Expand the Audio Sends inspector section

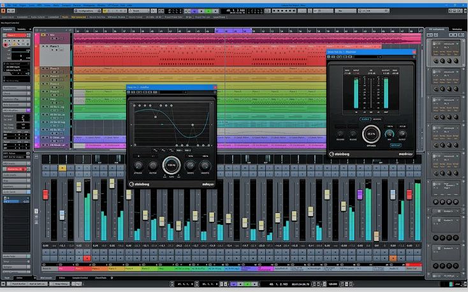pyautogui.click(x=17, y=192)
